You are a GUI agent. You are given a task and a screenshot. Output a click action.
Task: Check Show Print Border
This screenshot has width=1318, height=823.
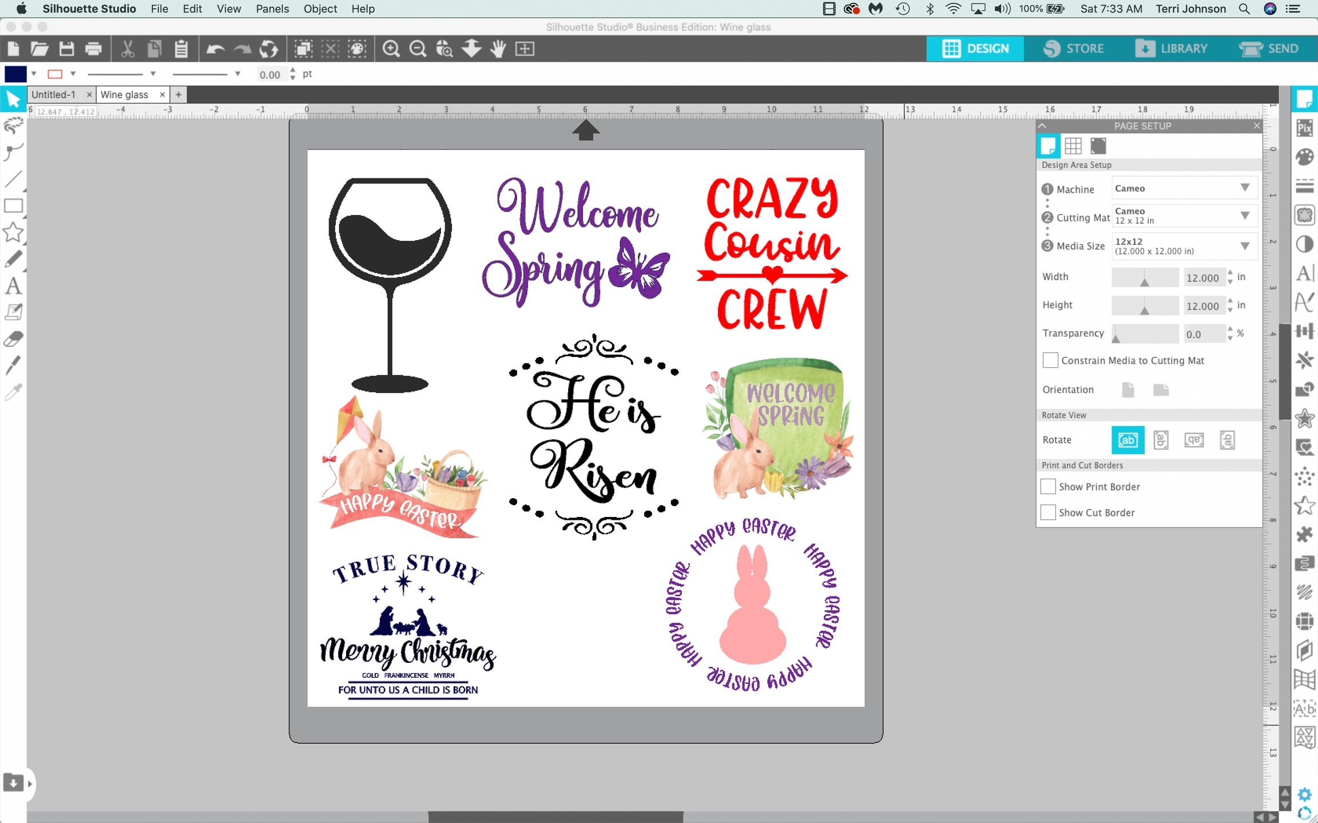click(1048, 487)
